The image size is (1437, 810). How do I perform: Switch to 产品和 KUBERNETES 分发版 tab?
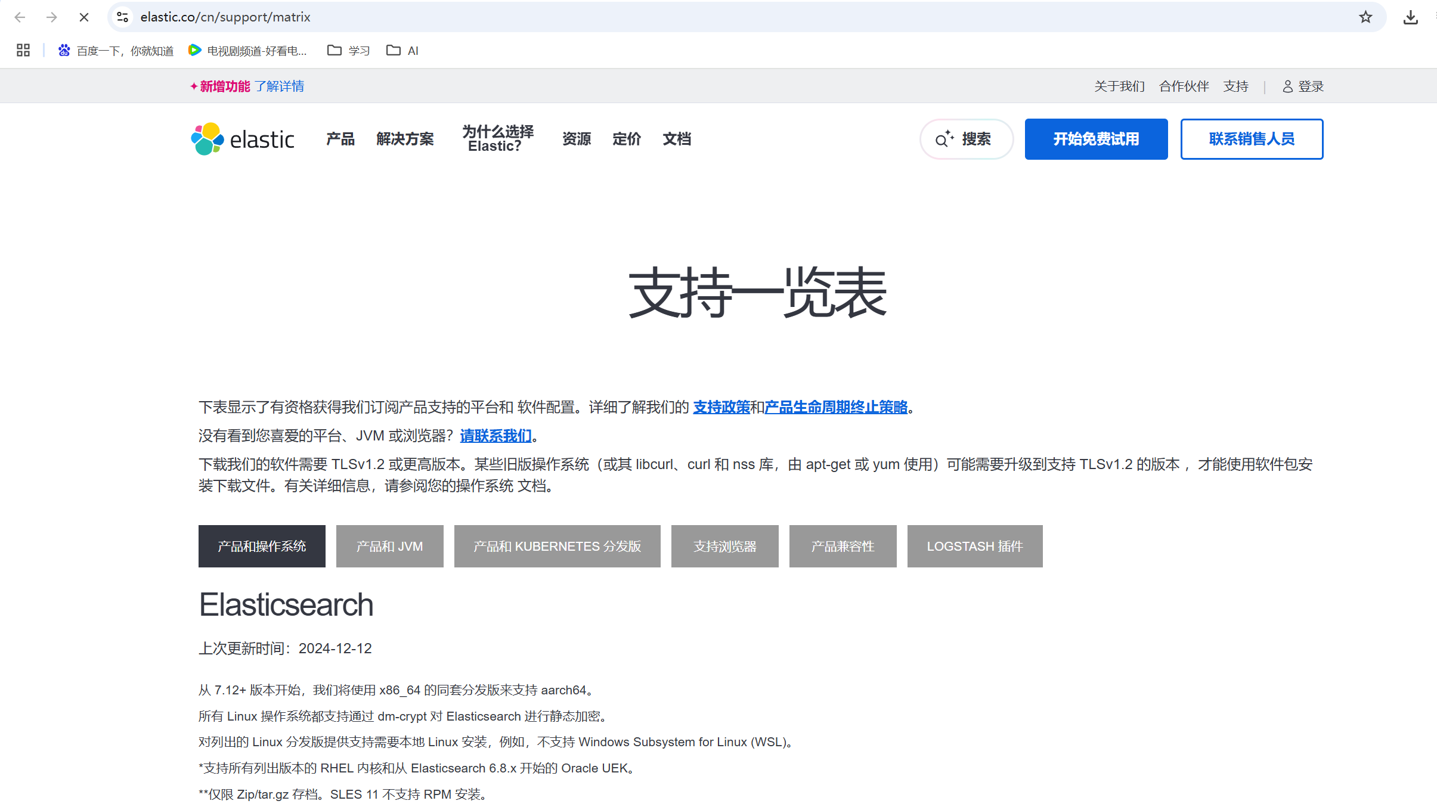coord(557,546)
